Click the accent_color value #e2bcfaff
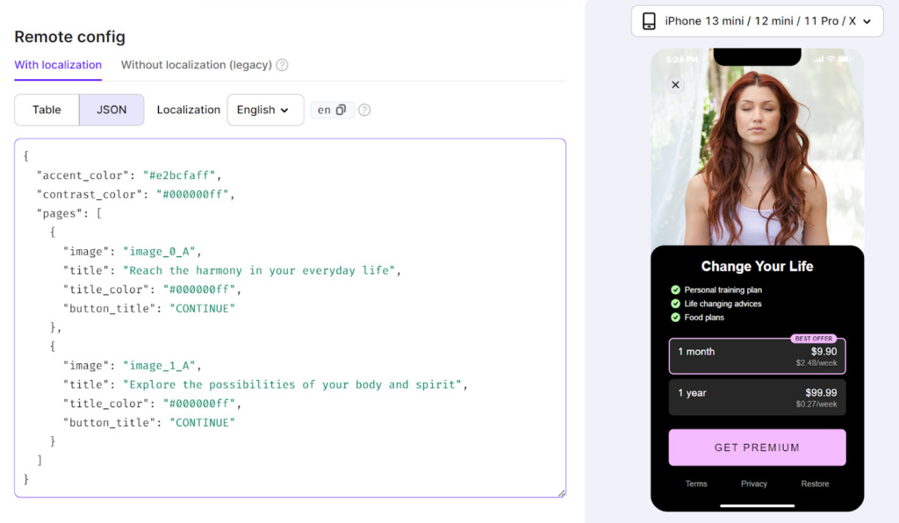Viewport: 899px width, 523px height. point(179,176)
